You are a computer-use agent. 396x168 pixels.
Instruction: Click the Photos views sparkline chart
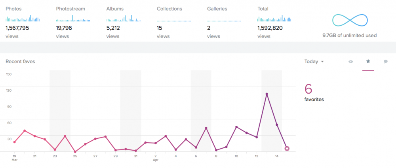point(23,19)
